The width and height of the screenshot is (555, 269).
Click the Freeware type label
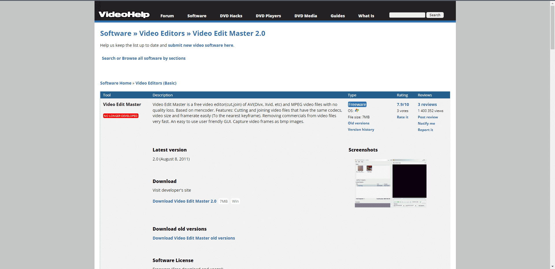pos(357,104)
